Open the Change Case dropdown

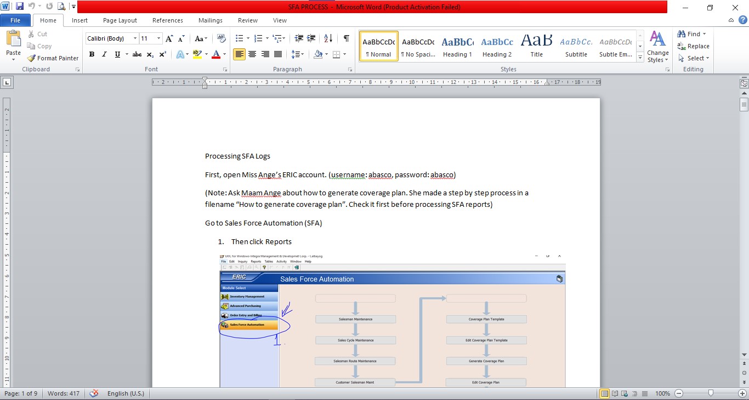click(201, 38)
